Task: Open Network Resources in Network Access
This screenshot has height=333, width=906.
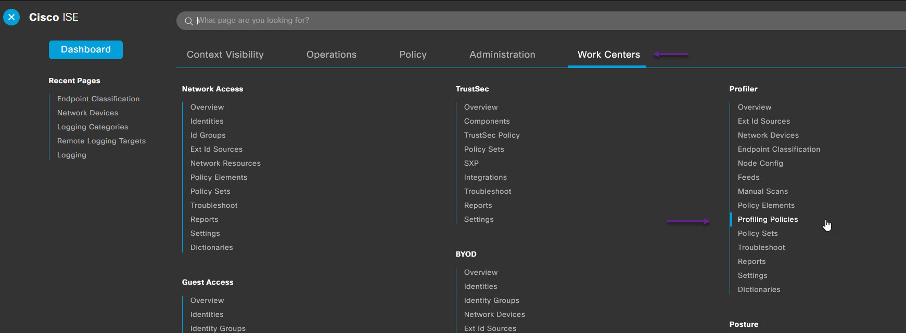Action: click(225, 163)
